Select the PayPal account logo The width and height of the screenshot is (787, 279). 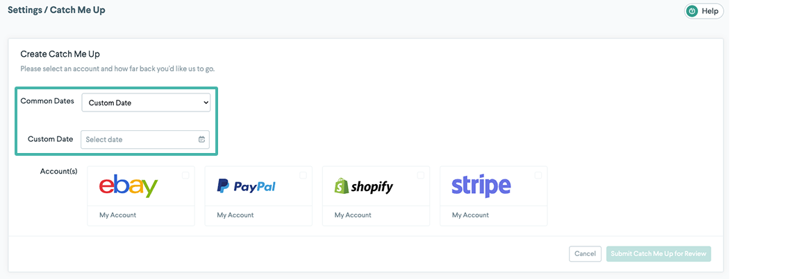[x=246, y=186]
